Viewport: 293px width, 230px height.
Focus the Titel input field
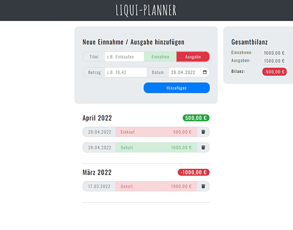click(x=124, y=57)
